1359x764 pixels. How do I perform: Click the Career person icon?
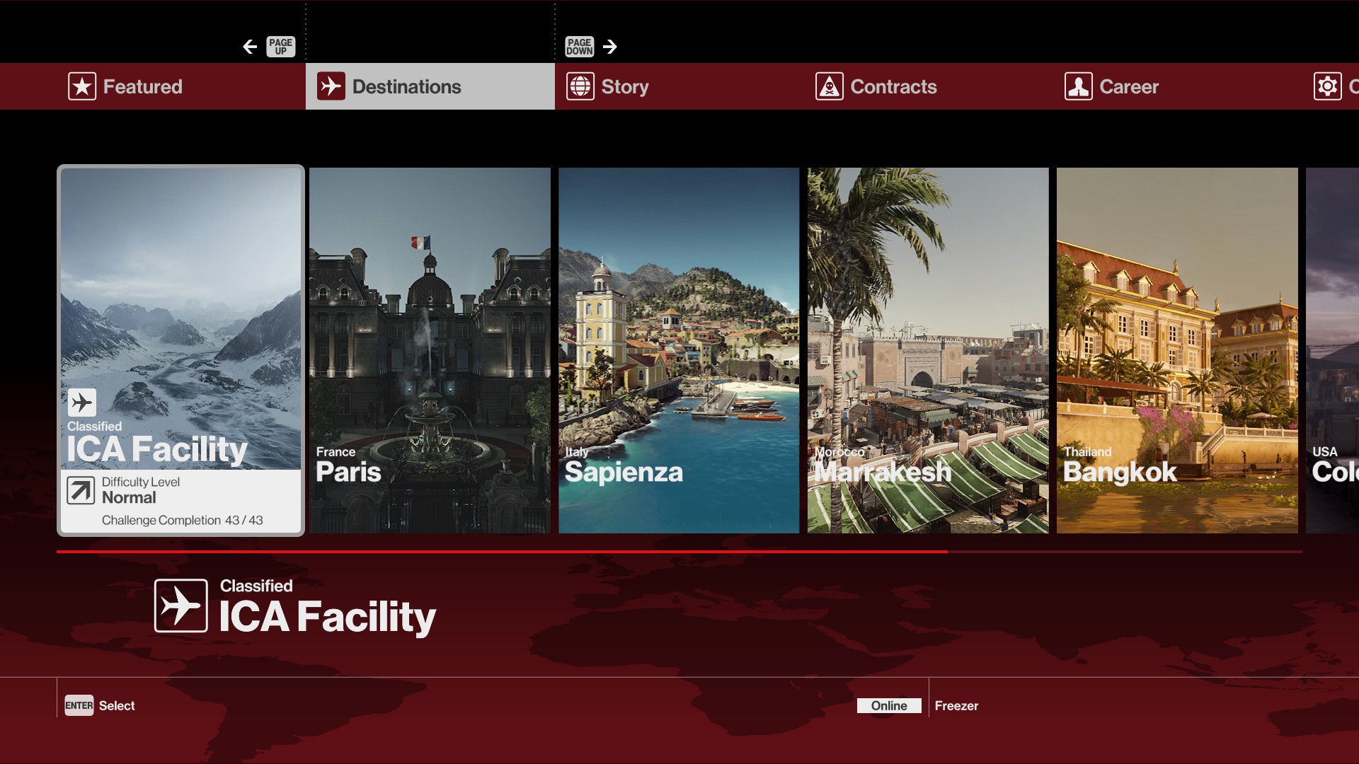tap(1078, 86)
